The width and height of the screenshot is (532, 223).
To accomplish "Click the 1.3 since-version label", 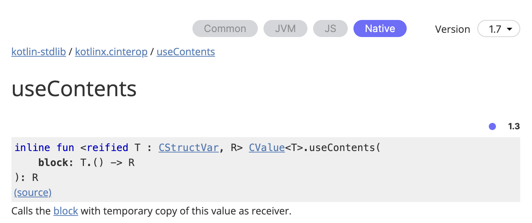I will pos(514,126).
